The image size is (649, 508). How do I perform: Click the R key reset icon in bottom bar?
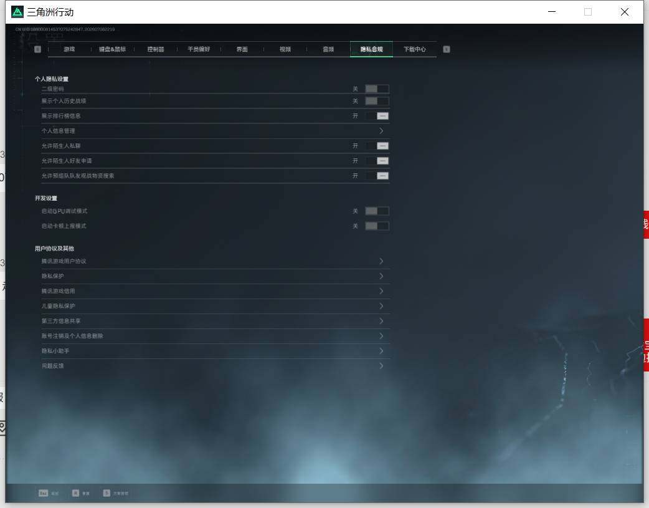(x=75, y=492)
